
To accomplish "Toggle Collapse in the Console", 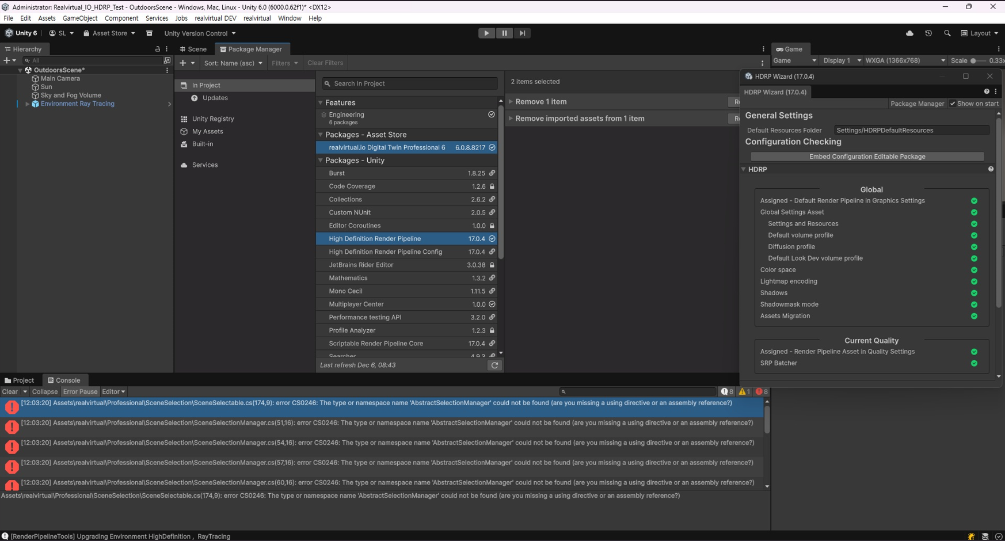I will [x=44, y=392].
